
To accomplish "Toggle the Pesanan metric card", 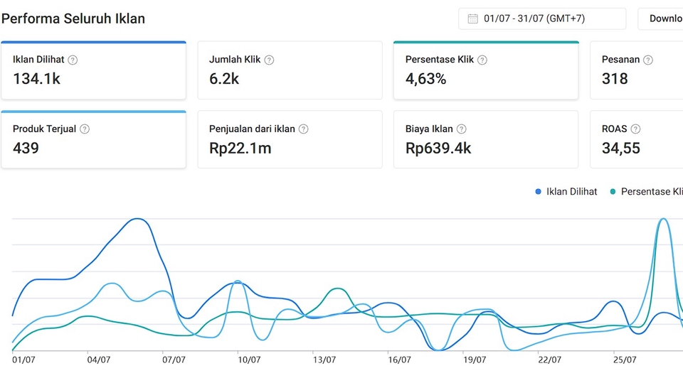I will click(636, 70).
